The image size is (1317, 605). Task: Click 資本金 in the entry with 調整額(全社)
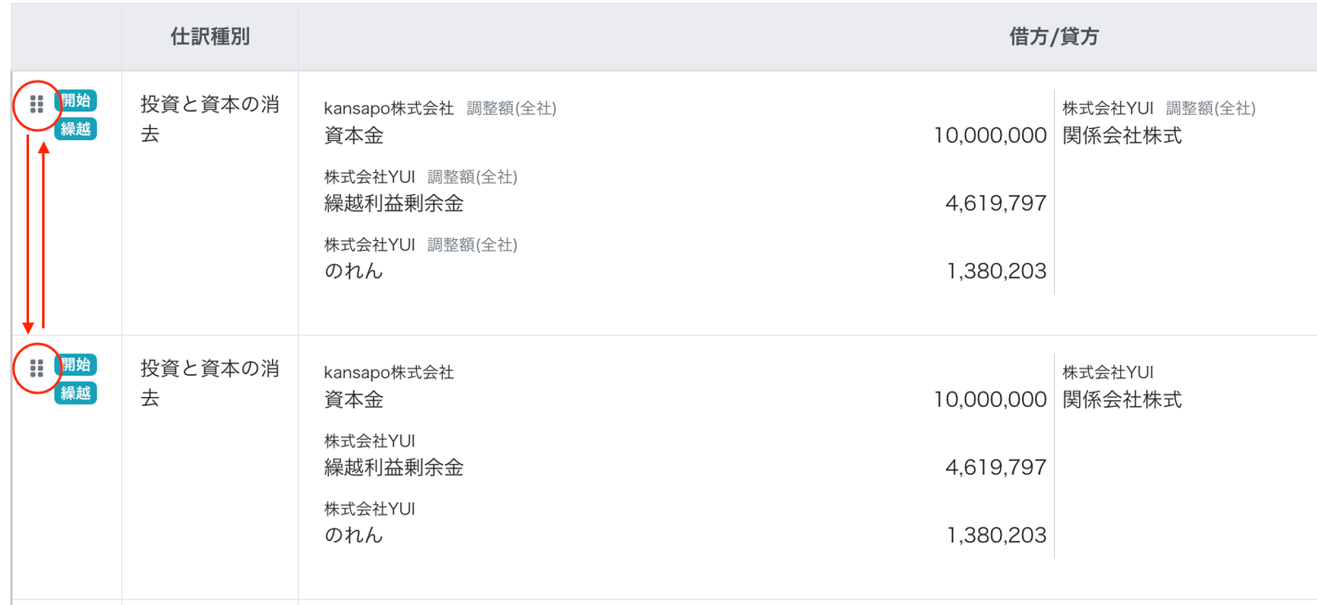point(354,136)
